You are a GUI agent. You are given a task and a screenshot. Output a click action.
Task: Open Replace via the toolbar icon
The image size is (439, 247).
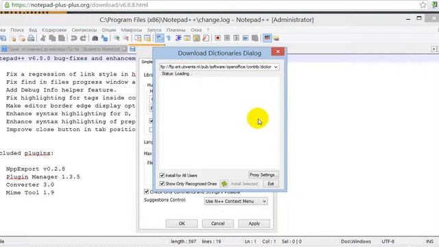coord(104,38)
